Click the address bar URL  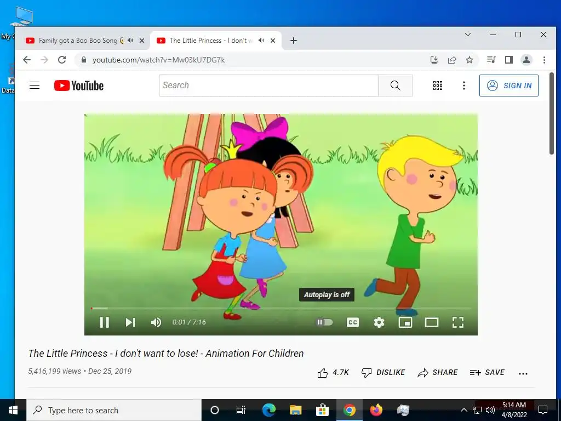pyautogui.click(x=158, y=60)
